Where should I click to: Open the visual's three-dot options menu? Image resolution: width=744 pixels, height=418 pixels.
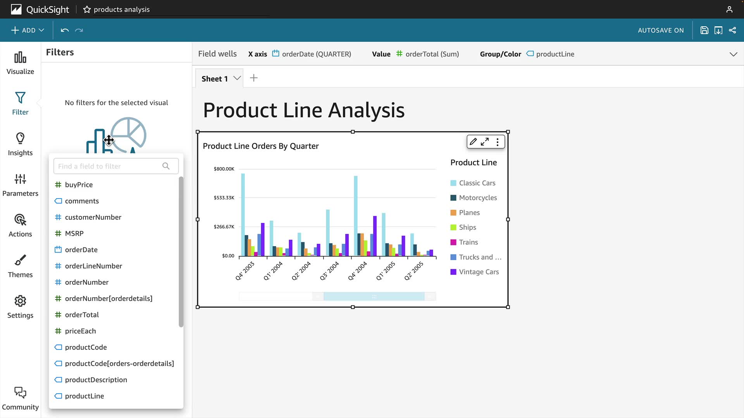click(x=498, y=142)
